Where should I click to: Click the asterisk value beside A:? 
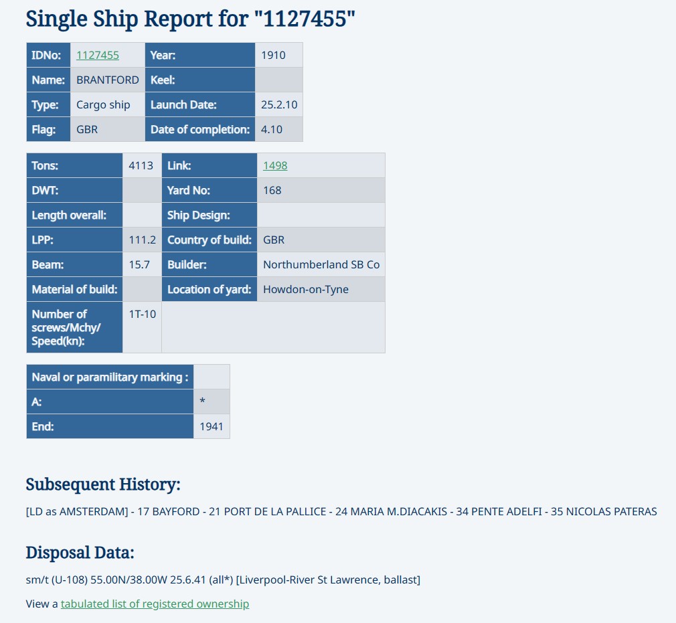pos(202,402)
